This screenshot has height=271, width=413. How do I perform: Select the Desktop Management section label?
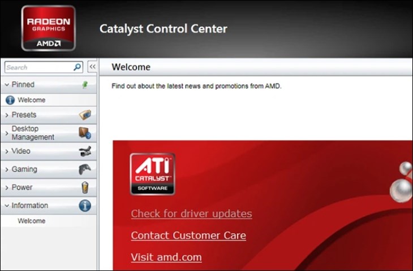click(33, 133)
